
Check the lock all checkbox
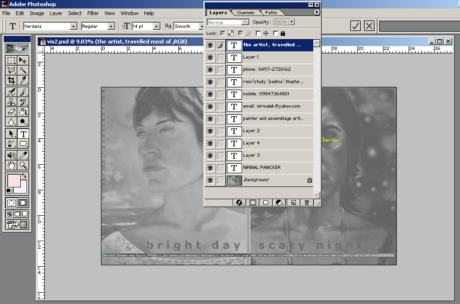(x=276, y=34)
